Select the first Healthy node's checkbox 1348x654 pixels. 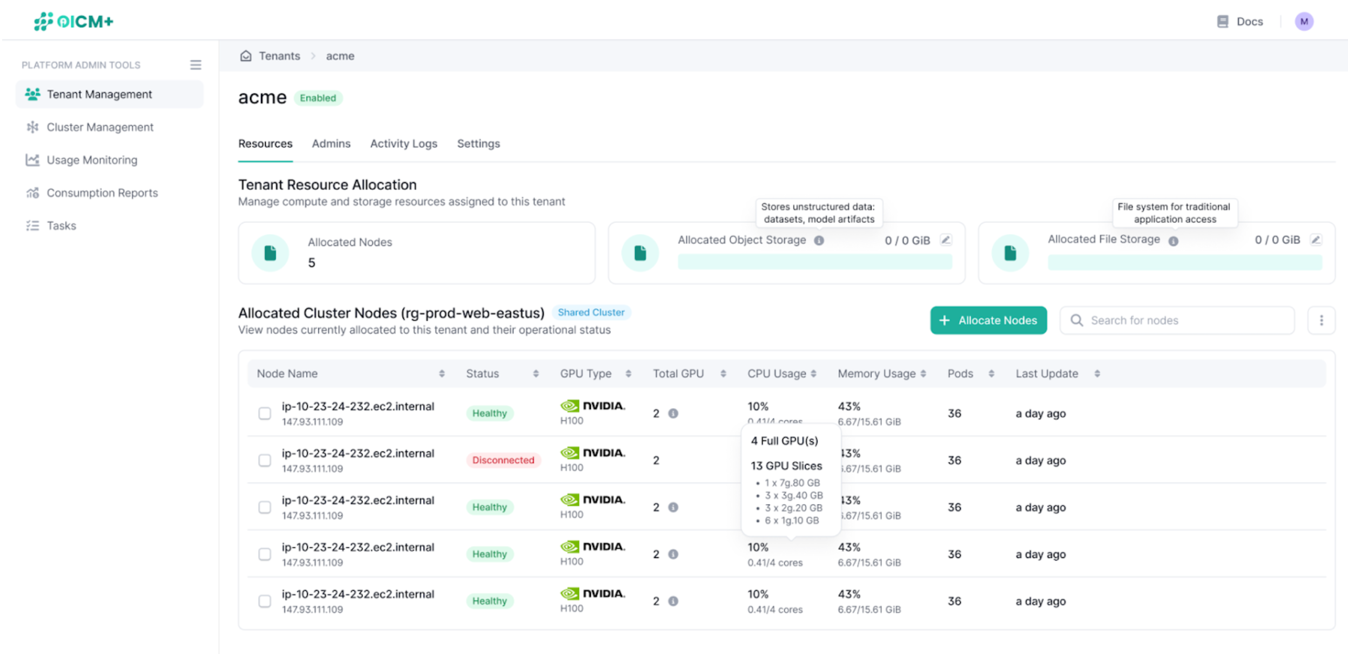tap(265, 413)
